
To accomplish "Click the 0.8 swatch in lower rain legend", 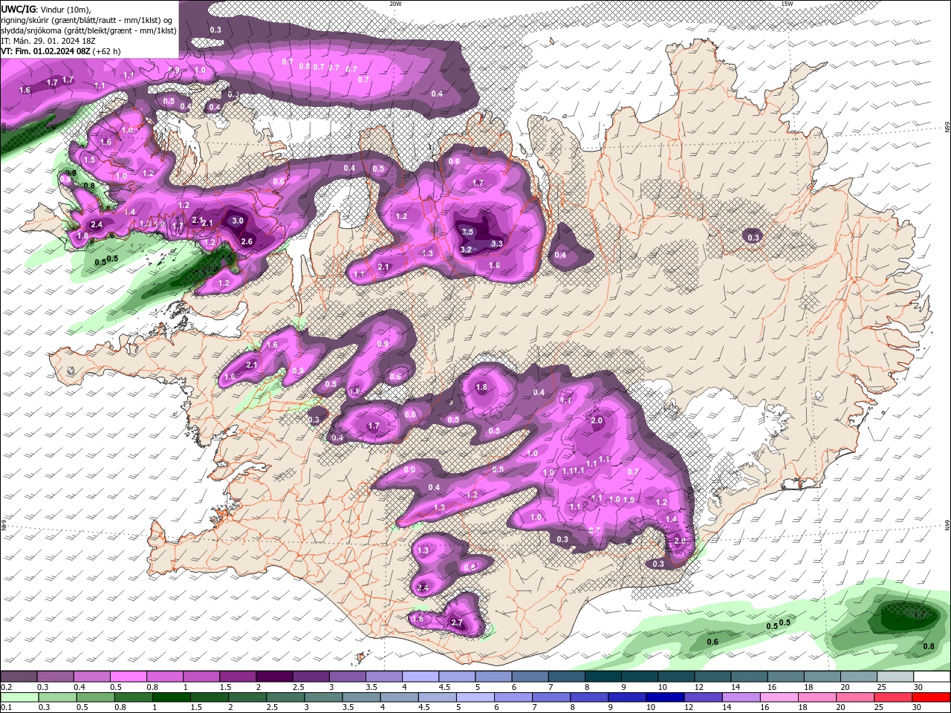I will 133,697.
